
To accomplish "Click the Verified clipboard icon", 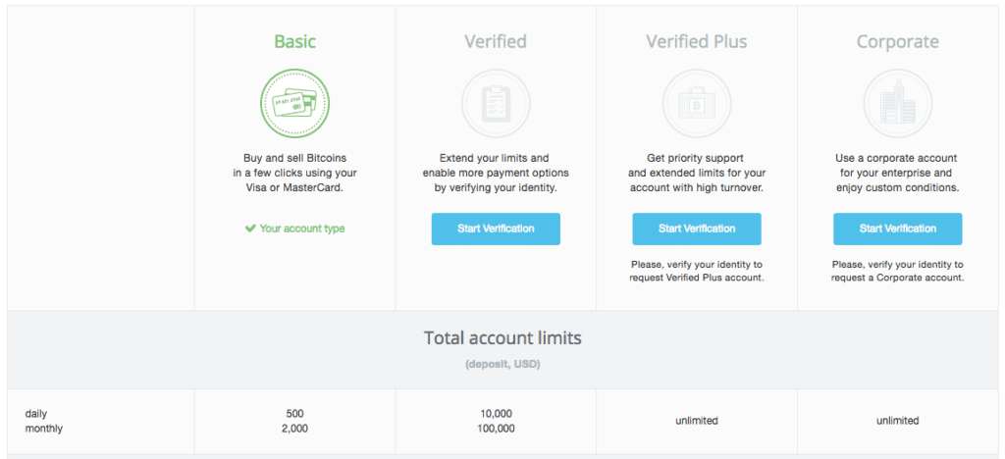I will [496, 103].
